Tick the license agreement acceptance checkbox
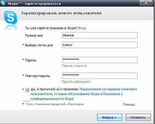This screenshot has width=155, height=124. pyautogui.click(x=27, y=90)
